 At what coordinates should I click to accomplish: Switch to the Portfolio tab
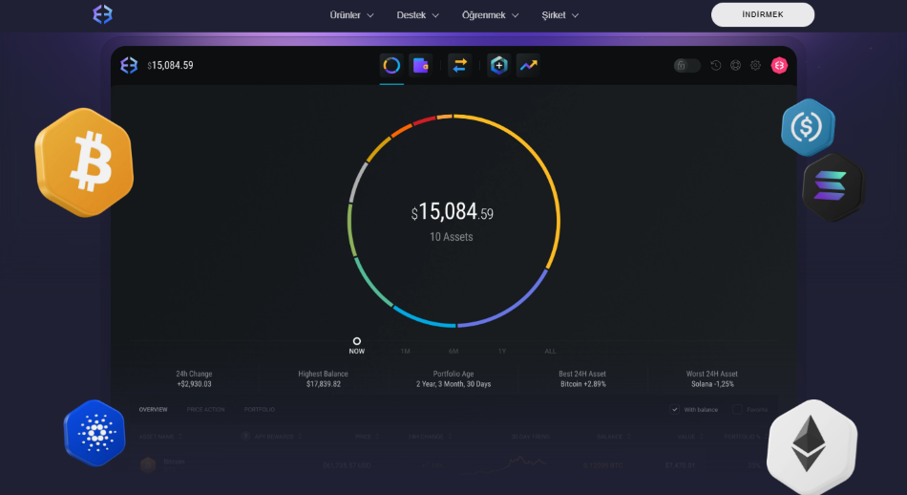coord(259,409)
